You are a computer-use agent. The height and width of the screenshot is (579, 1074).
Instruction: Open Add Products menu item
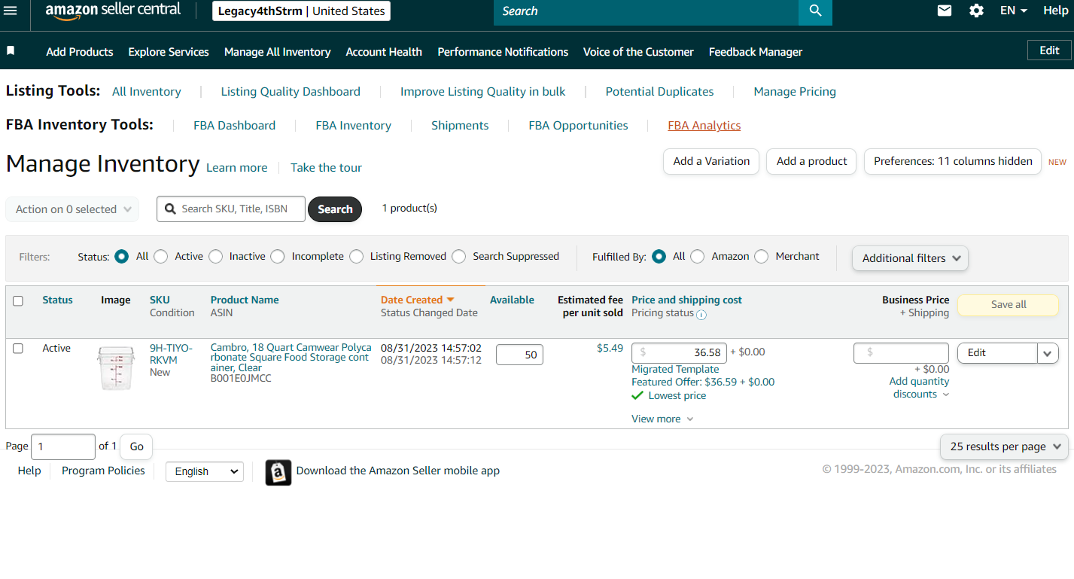pyautogui.click(x=80, y=52)
